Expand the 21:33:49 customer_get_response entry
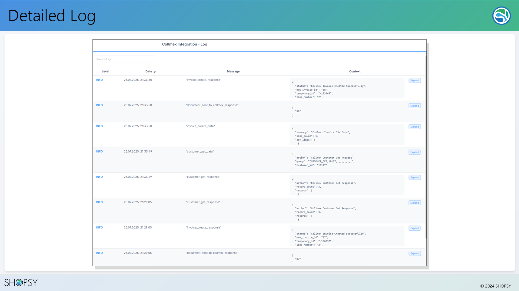This screenshot has height=291, width=519. (x=414, y=178)
